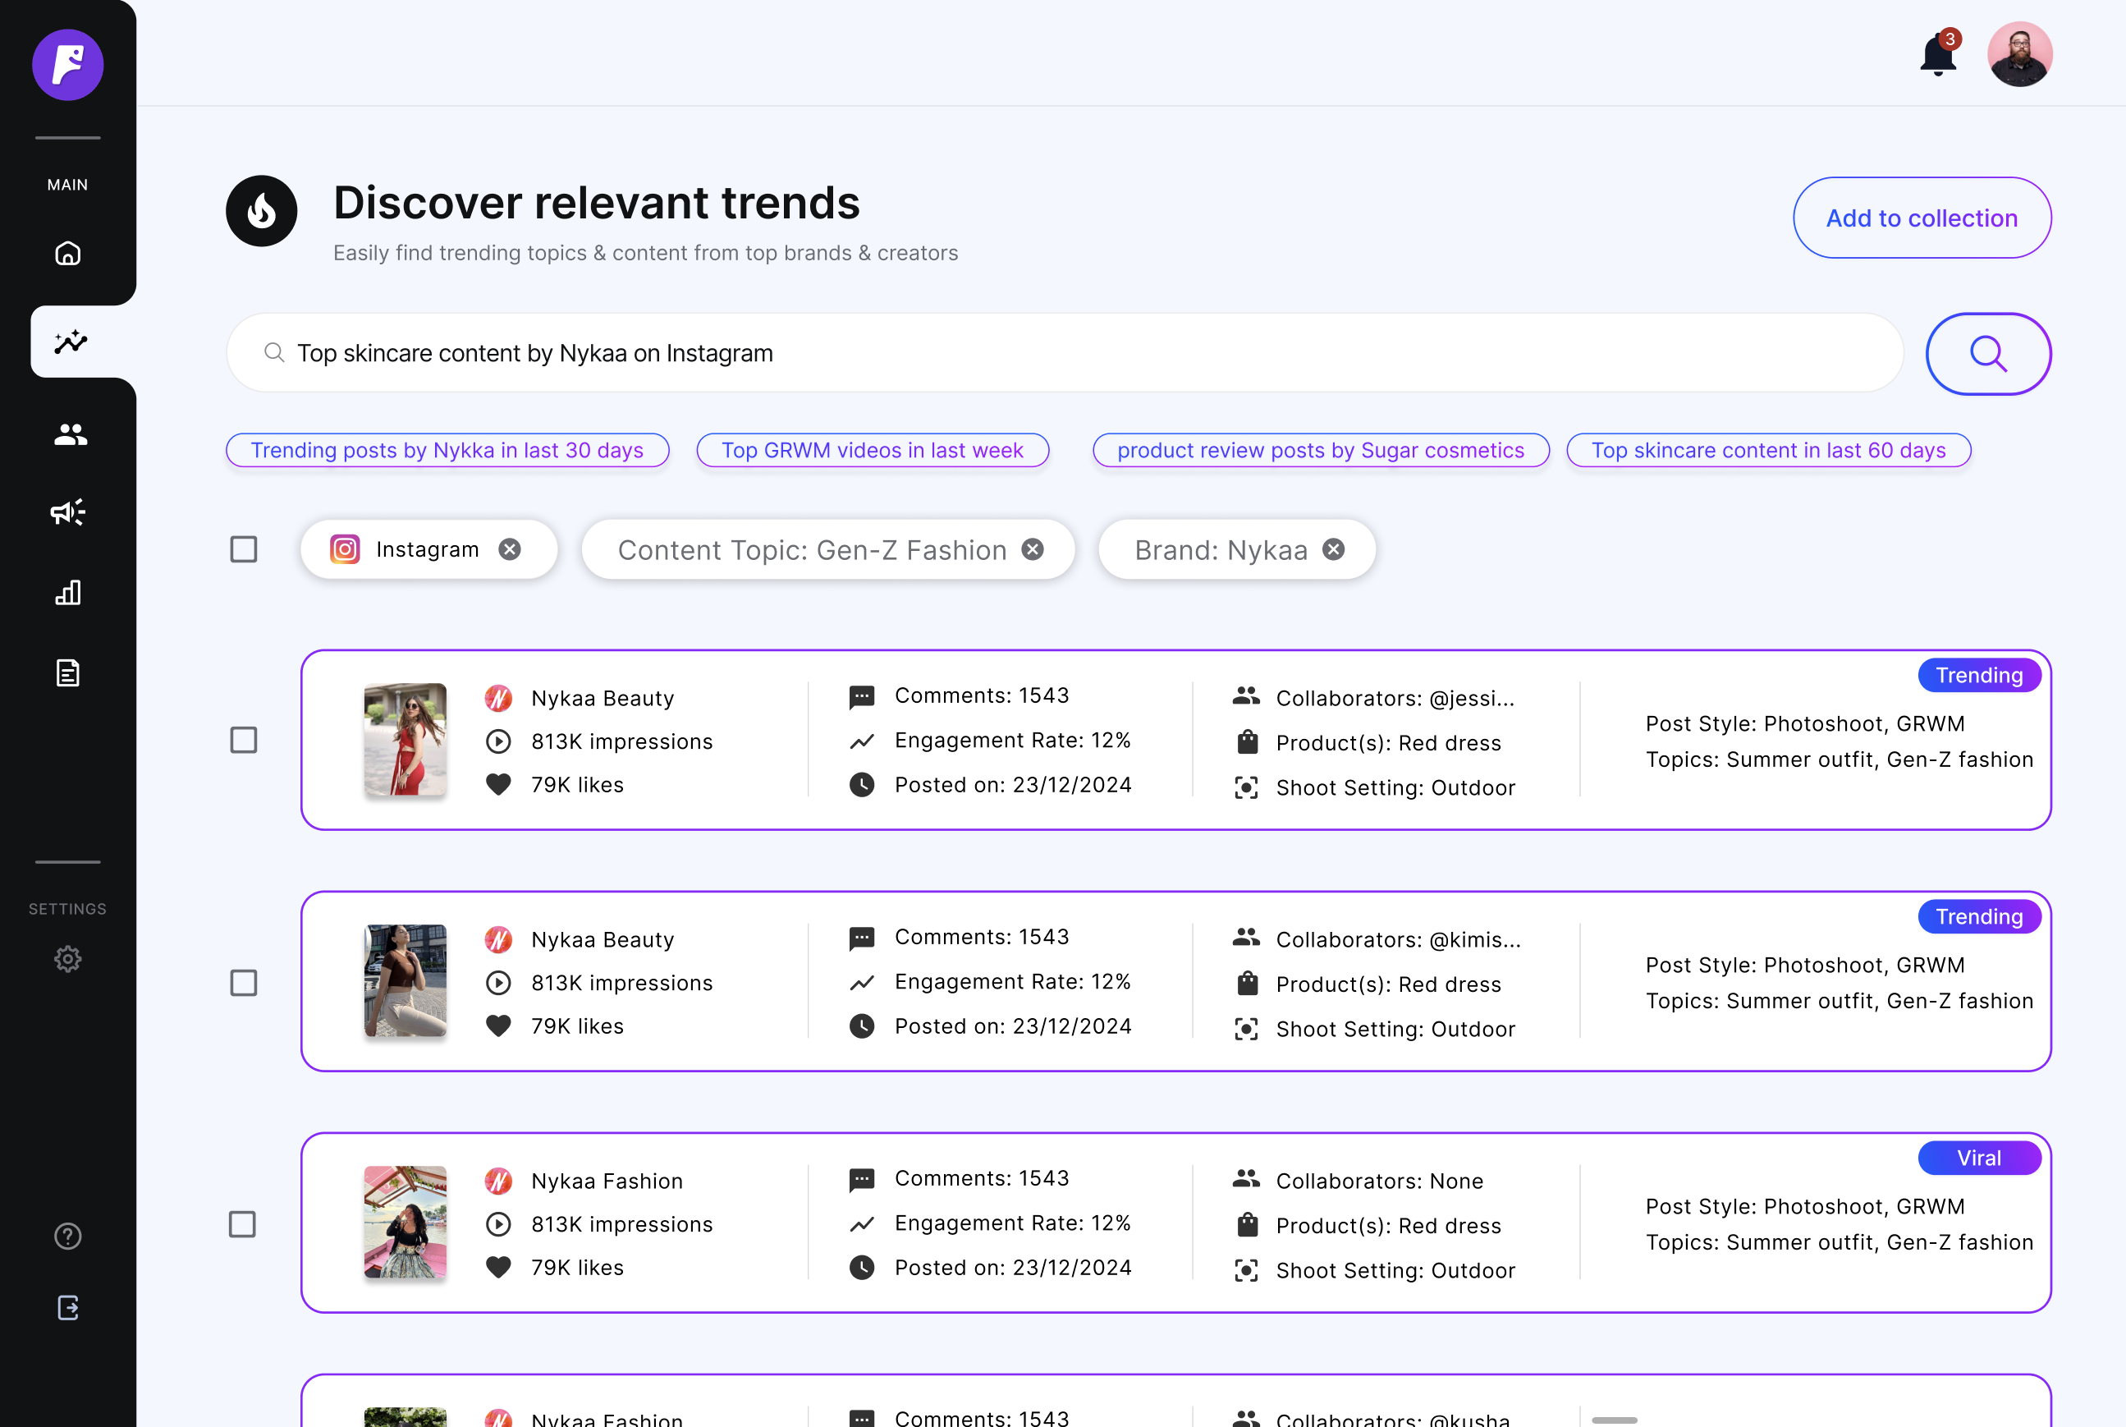Remove the Instagram filter chip

click(510, 548)
